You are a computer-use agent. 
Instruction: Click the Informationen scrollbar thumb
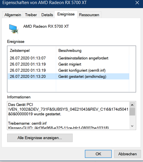click(132, 112)
